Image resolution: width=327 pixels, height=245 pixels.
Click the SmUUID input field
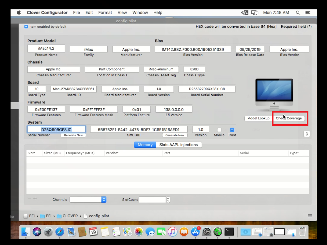click(139, 130)
